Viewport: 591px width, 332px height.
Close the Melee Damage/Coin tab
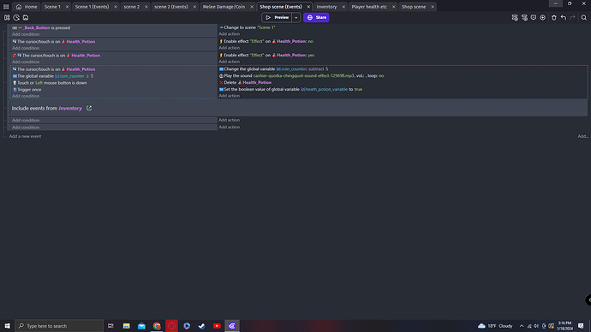252,7
